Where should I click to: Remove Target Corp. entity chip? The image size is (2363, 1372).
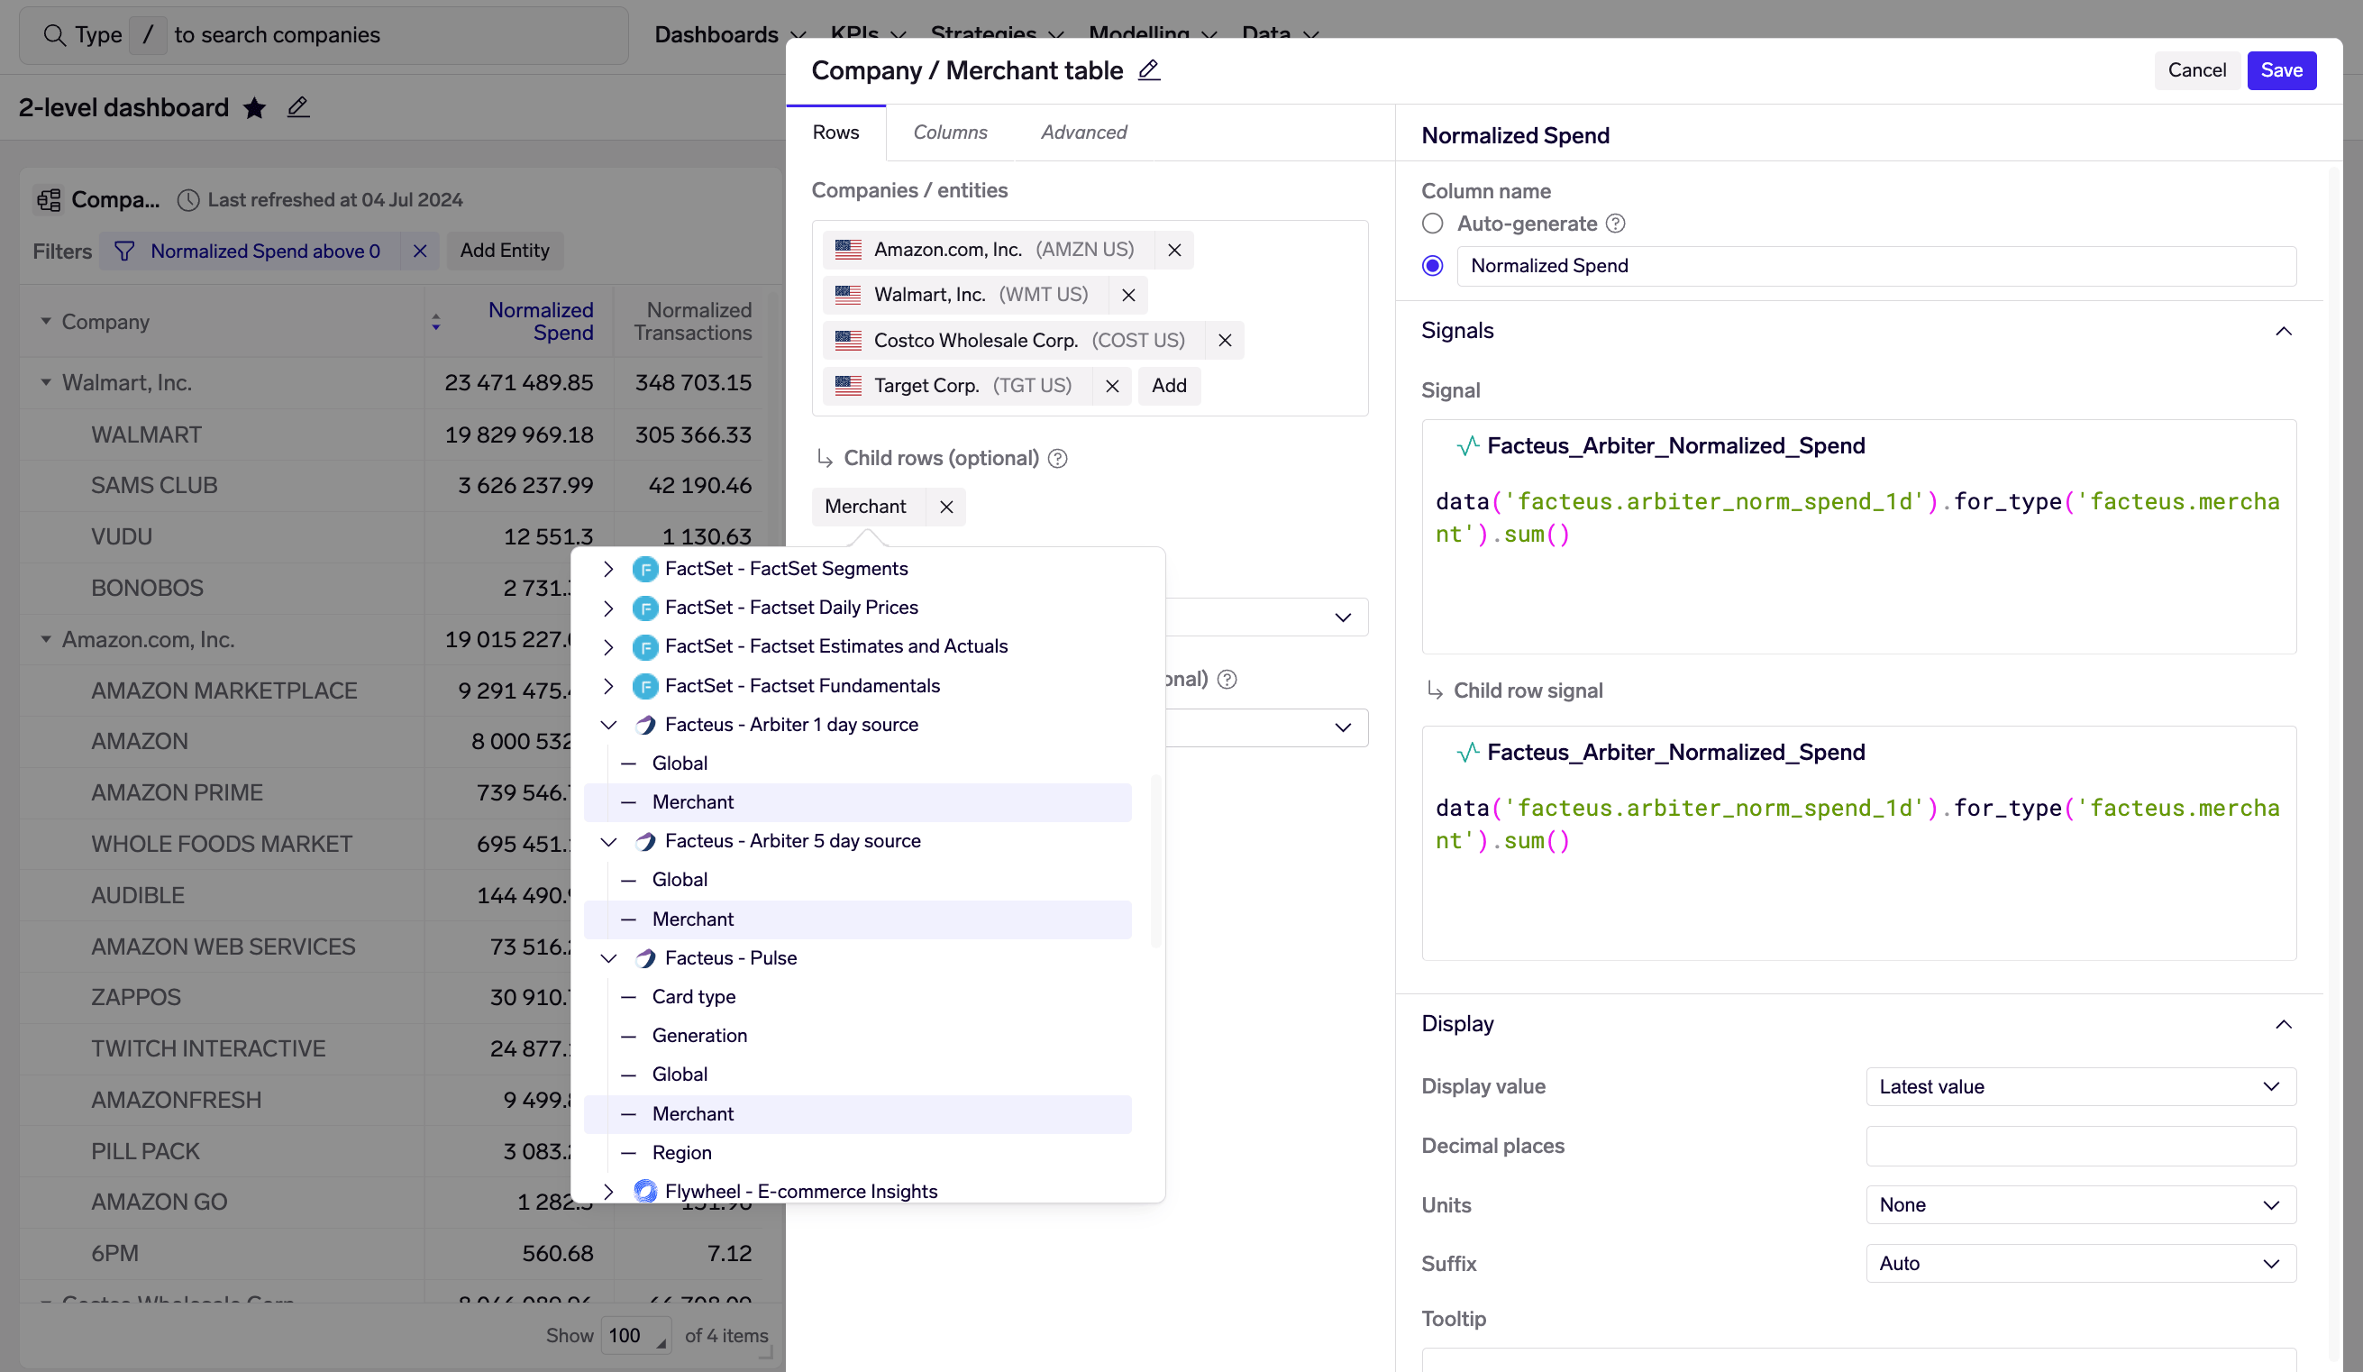coord(1112,386)
